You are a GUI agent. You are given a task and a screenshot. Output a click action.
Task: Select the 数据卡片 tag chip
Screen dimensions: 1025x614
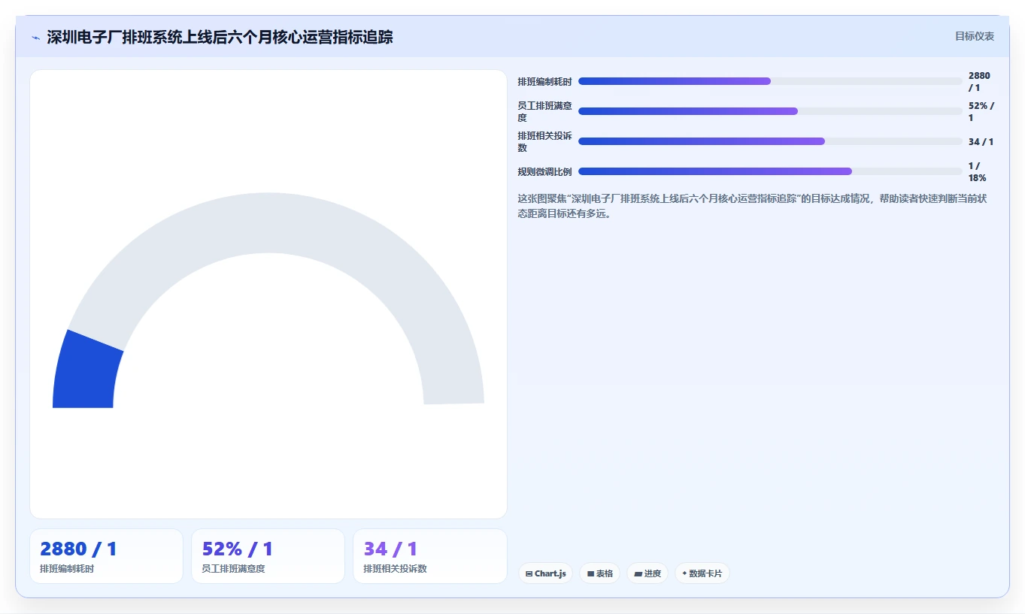pos(702,573)
